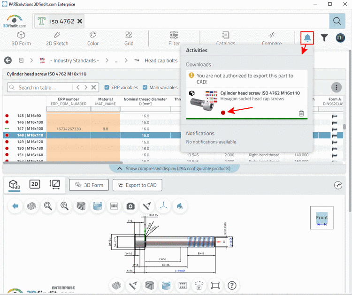Open the Color search option
Screen dimensions: 352x295
point(93,38)
